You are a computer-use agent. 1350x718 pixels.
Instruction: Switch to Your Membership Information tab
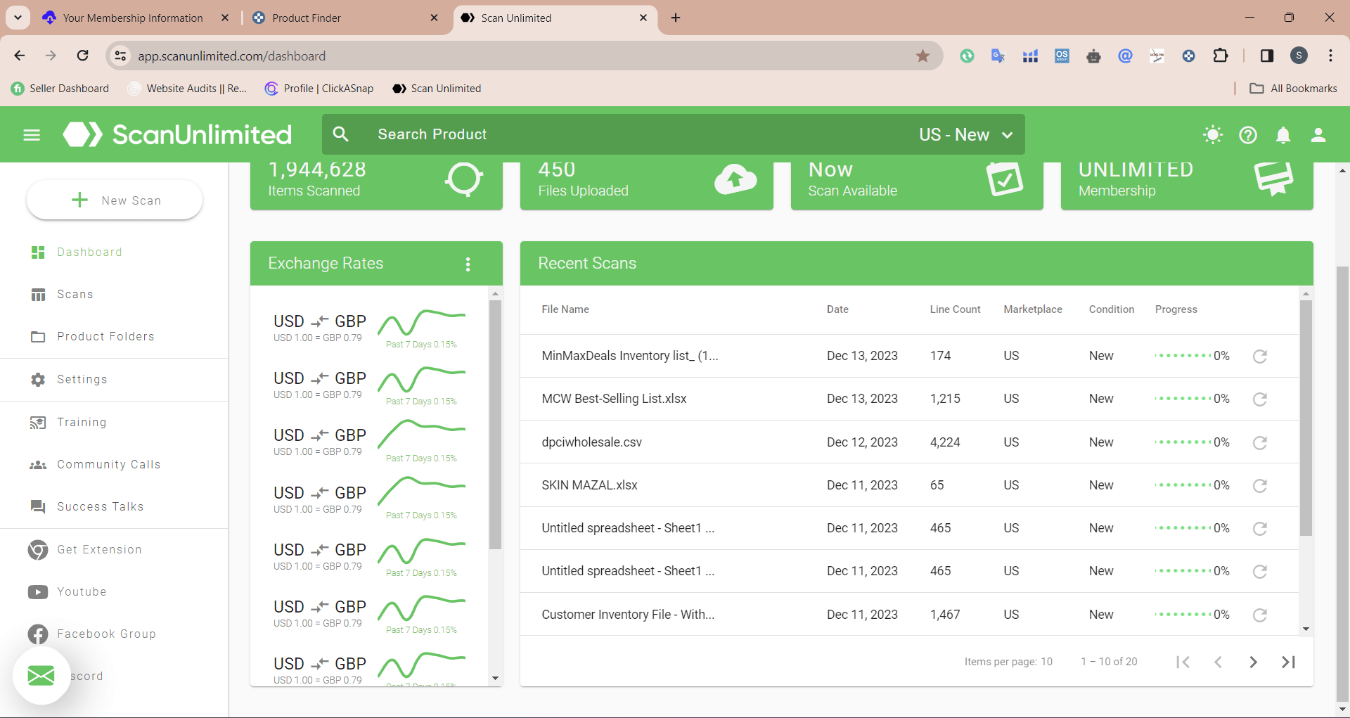tap(133, 18)
